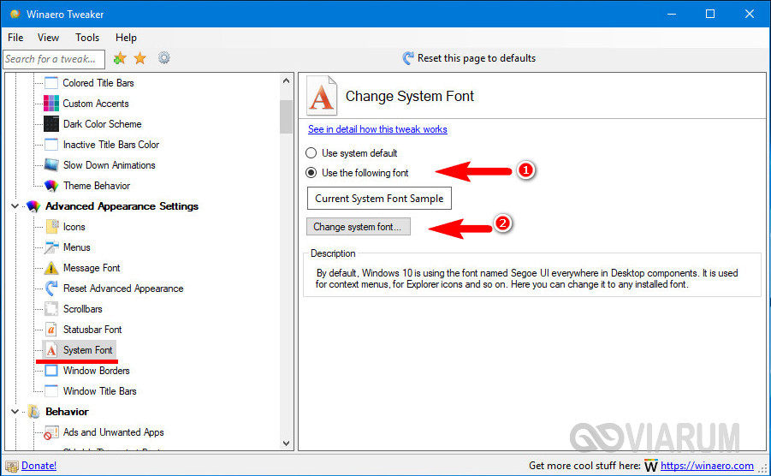
Task: Click the Colored Title Bars icon
Action: 51,82
